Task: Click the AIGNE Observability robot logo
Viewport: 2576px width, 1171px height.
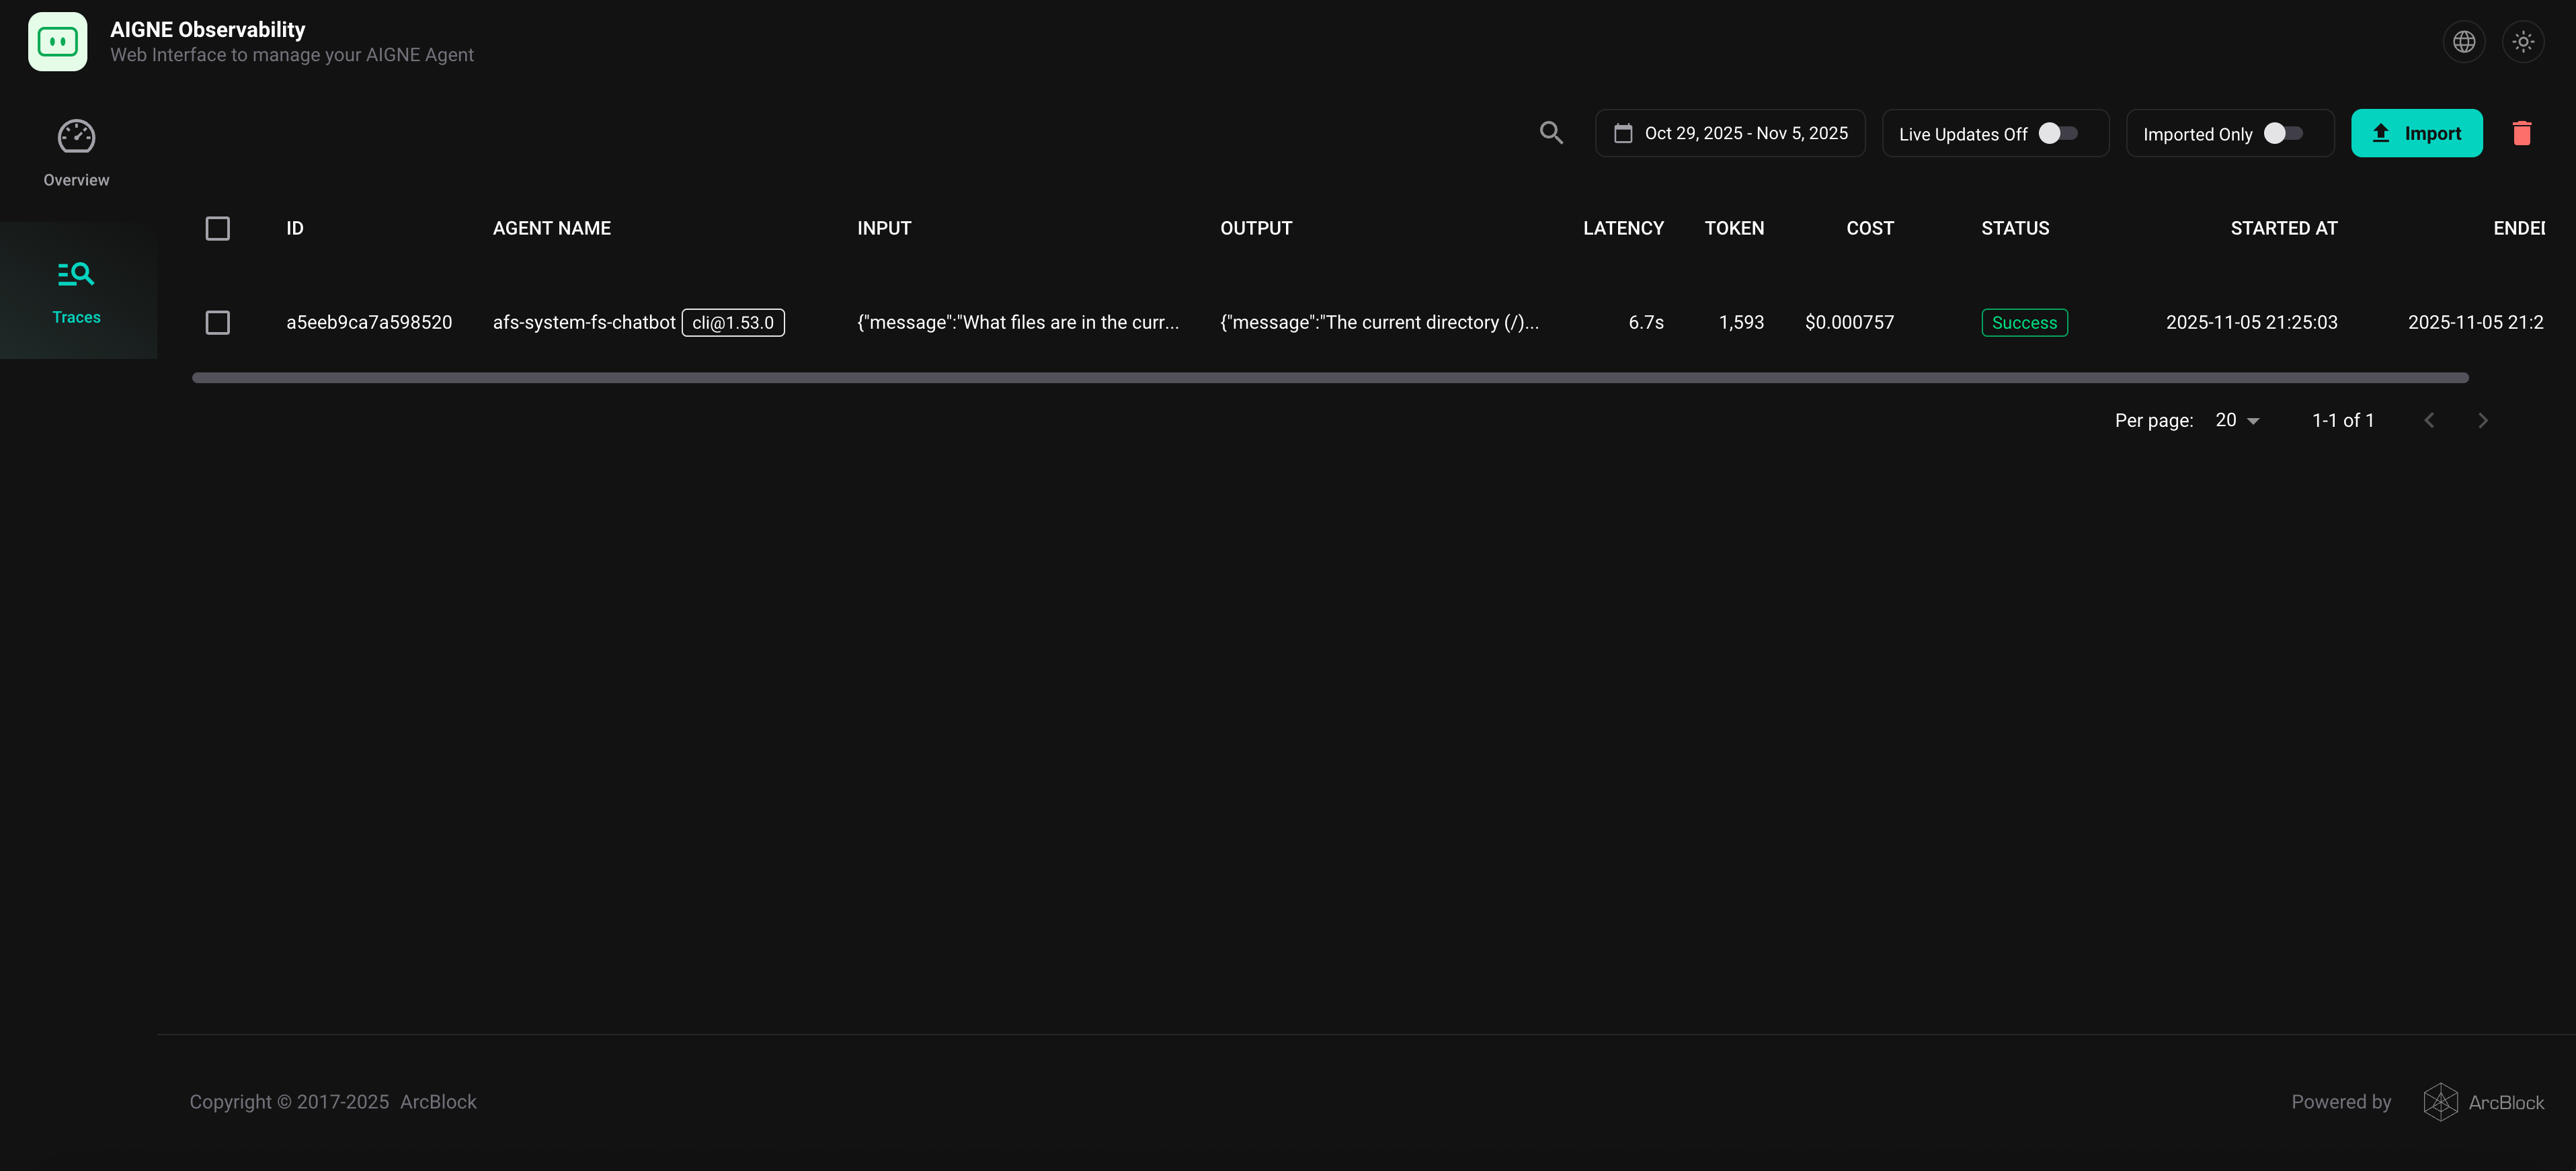Action: (57, 41)
